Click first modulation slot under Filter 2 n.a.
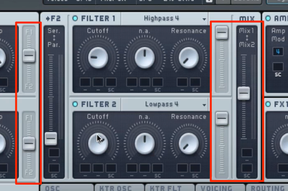The image size is (288, 191). [x=132, y=168]
